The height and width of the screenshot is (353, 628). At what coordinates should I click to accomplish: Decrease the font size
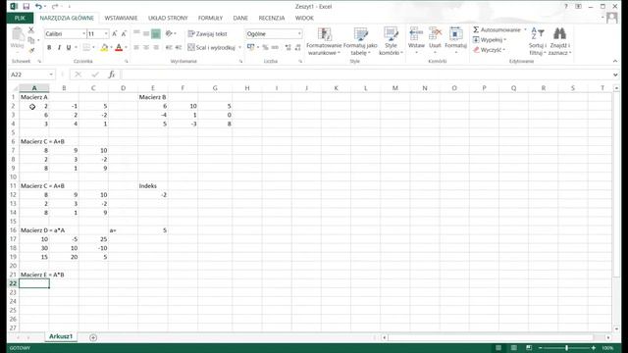[124, 34]
